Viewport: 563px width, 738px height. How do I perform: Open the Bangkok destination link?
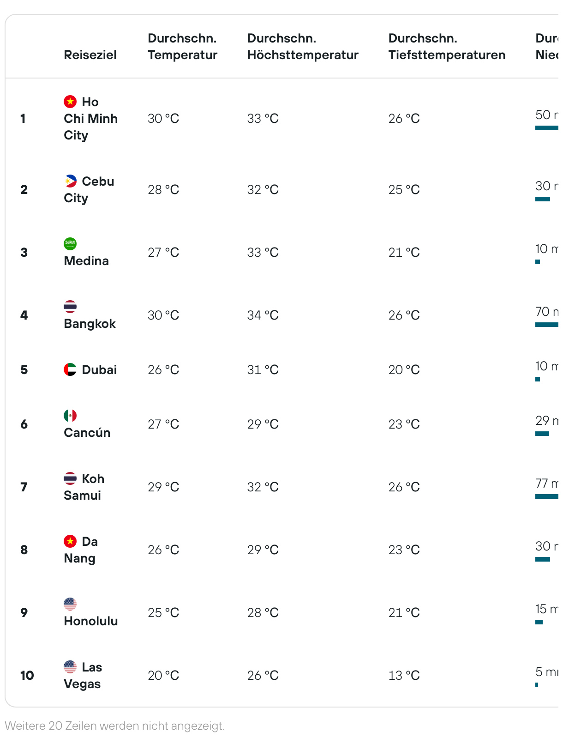(x=90, y=323)
